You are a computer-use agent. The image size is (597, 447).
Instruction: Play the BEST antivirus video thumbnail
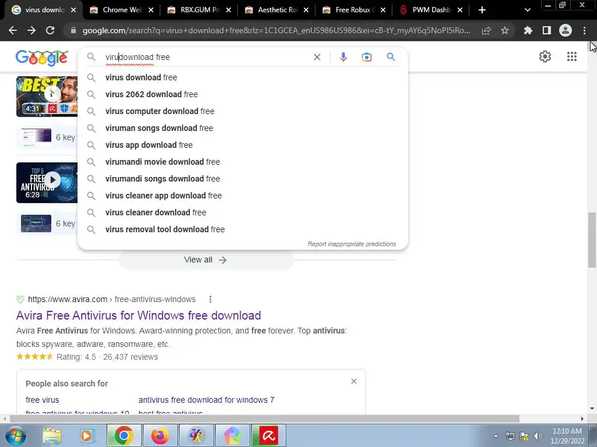click(x=47, y=97)
